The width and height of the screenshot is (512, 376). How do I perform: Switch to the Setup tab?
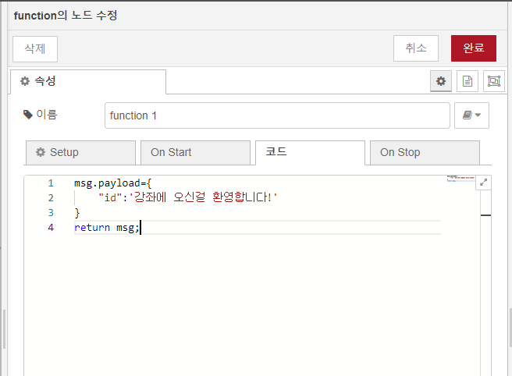[80, 153]
